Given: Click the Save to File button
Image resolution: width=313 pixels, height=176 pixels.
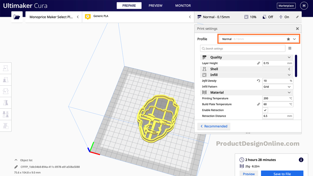Looking at the screenshot, I should pyautogui.click(x=282, y=174).
